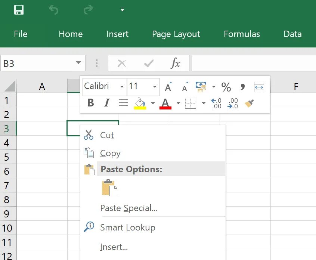
Task: Toggle Bold formatting in the mini toolbar
Action: coord(90,103)
